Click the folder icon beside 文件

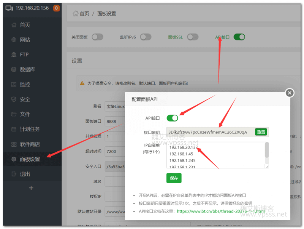14,114
